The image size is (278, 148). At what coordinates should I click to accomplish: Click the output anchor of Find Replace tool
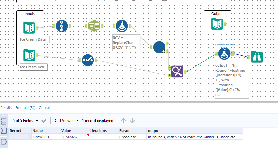point(185,72)
